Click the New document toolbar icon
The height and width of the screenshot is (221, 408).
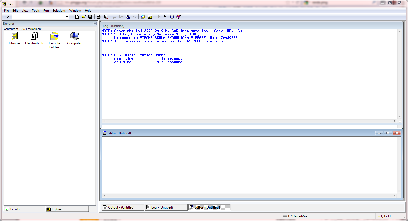[x=77, y=17]
